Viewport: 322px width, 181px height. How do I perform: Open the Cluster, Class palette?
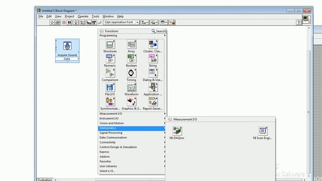pyautogui.click(x=152, y=46)
